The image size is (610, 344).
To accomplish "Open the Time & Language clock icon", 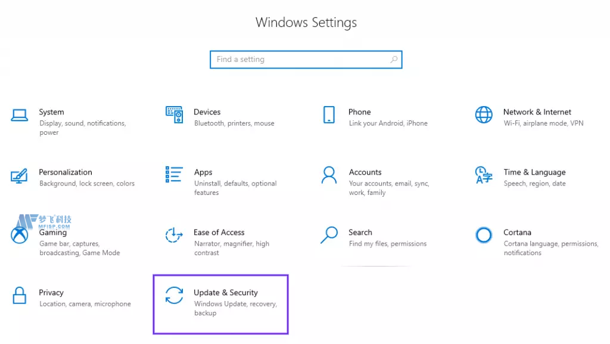I will click(484, 175).
